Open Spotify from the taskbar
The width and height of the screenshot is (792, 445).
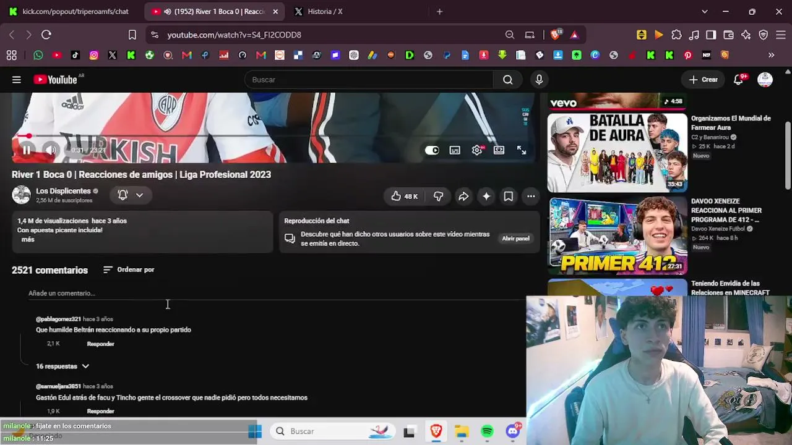[x=487, y=431]
